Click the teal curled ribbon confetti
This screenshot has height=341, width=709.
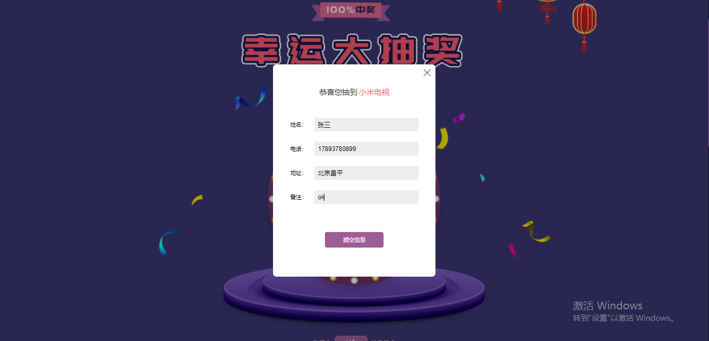[167, 242]
